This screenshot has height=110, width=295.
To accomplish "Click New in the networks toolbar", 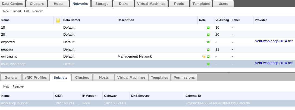I will (6, 11).
